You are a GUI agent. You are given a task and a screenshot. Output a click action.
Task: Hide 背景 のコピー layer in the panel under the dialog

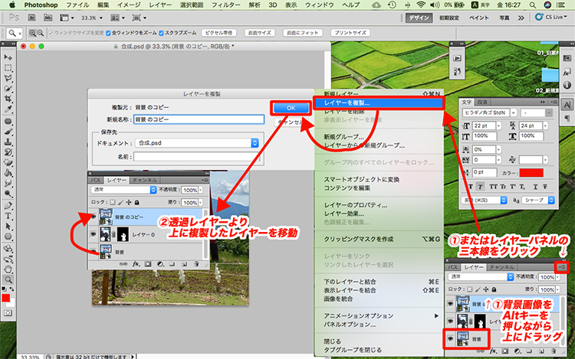(x=94, y=217)
